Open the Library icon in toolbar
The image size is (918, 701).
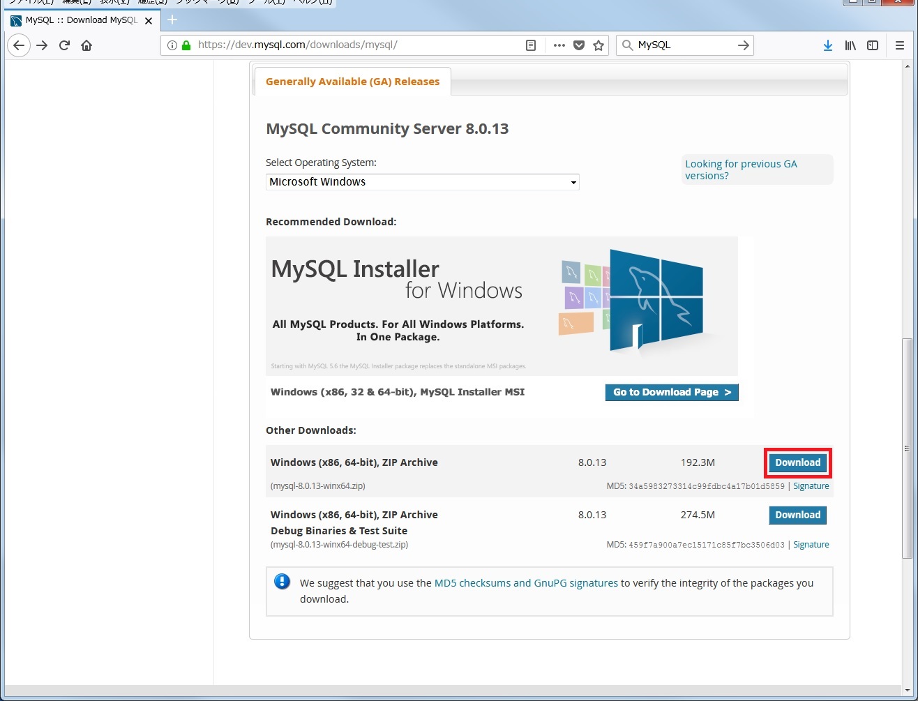coord(850,45)
